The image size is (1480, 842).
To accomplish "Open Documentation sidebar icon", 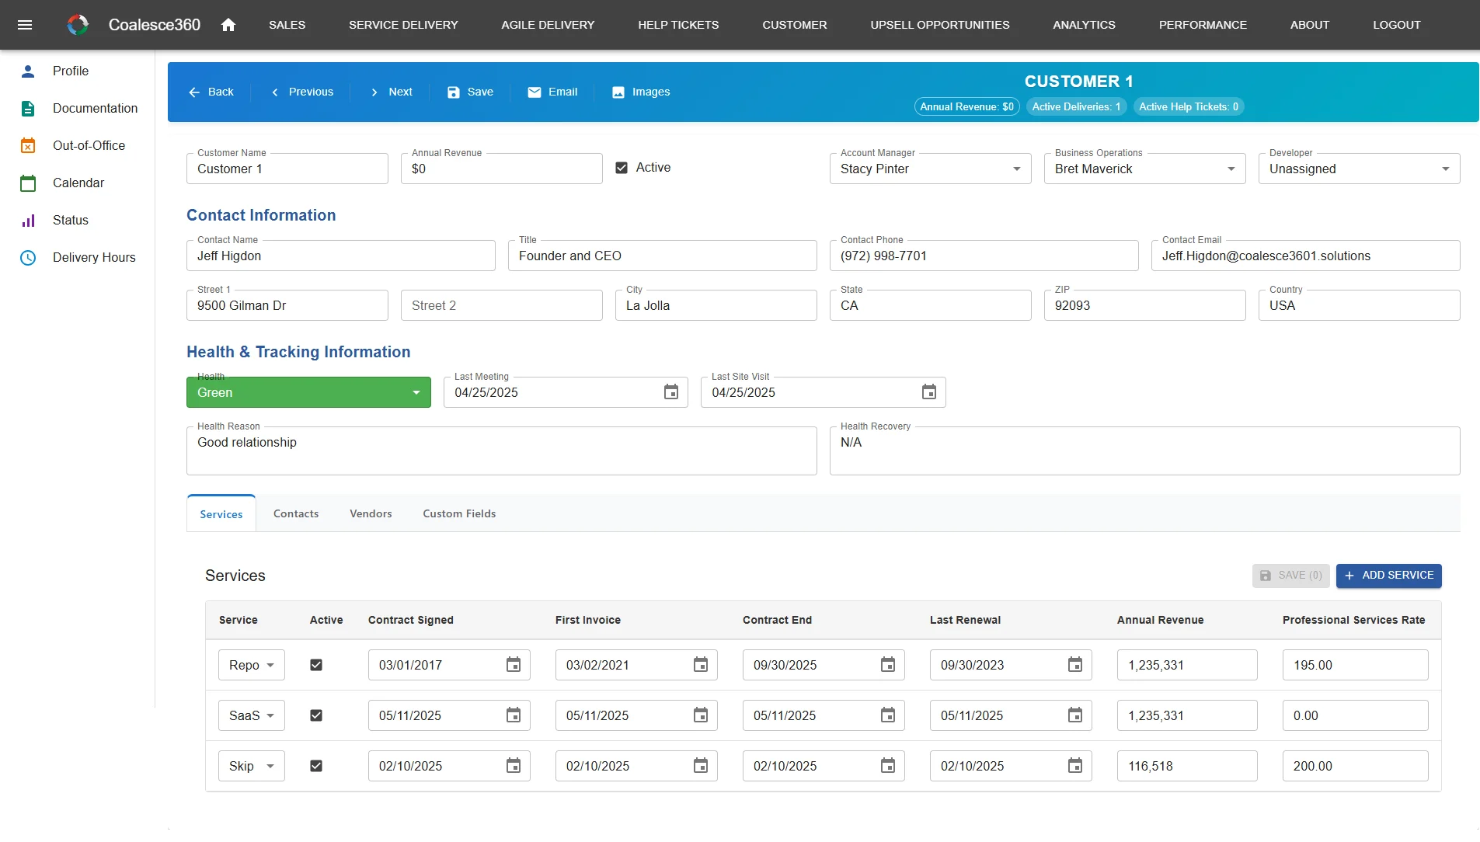I will tap(28, 108).
